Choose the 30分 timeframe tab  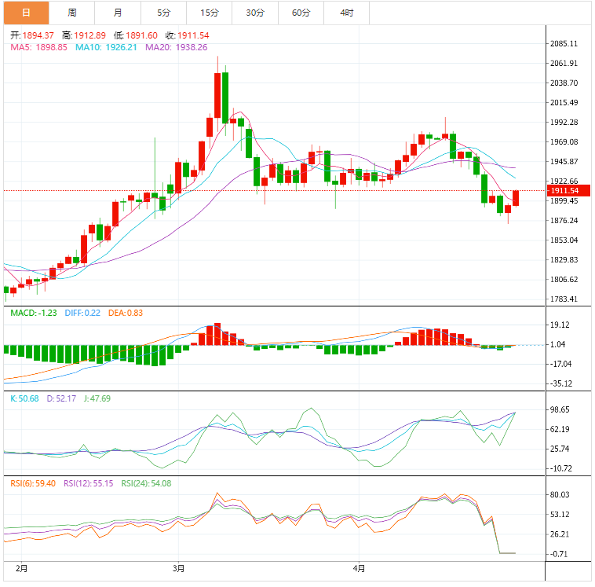[x=255, y=13]
